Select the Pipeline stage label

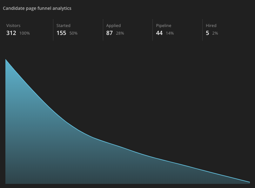point(164,25)
